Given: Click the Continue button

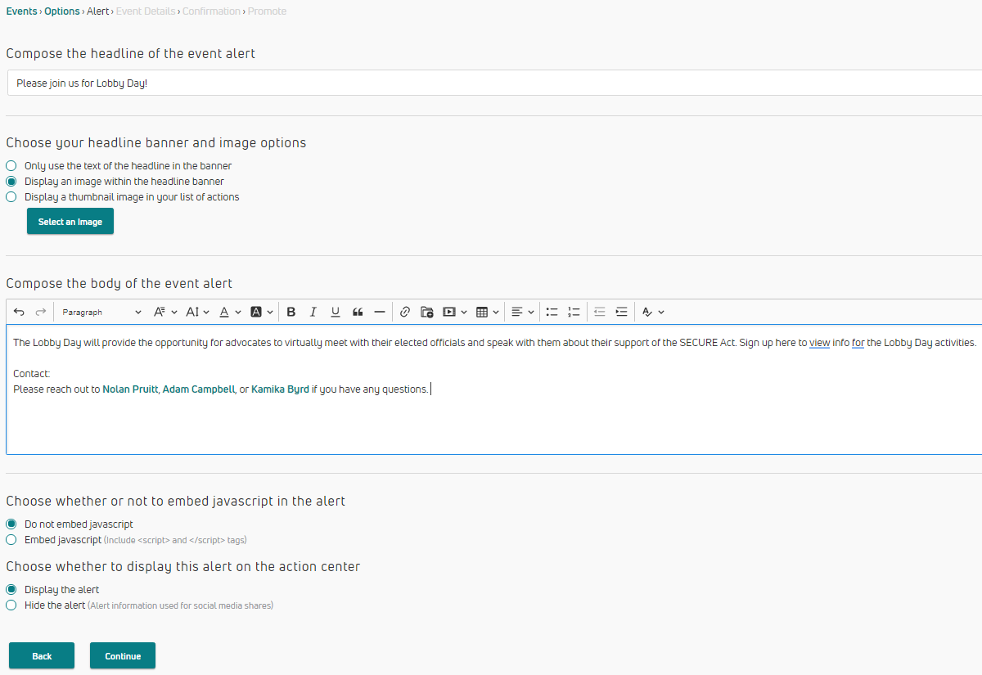Looking at the screenshot, I should click(x=123, y=656).
